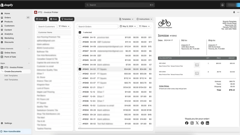Click the Customer Name column header
Image resolution: width=240 pixels, height=135 pixels.
tap(45, 32)
